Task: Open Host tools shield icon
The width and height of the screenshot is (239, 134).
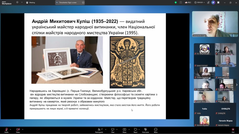Action: pos(145,130)
